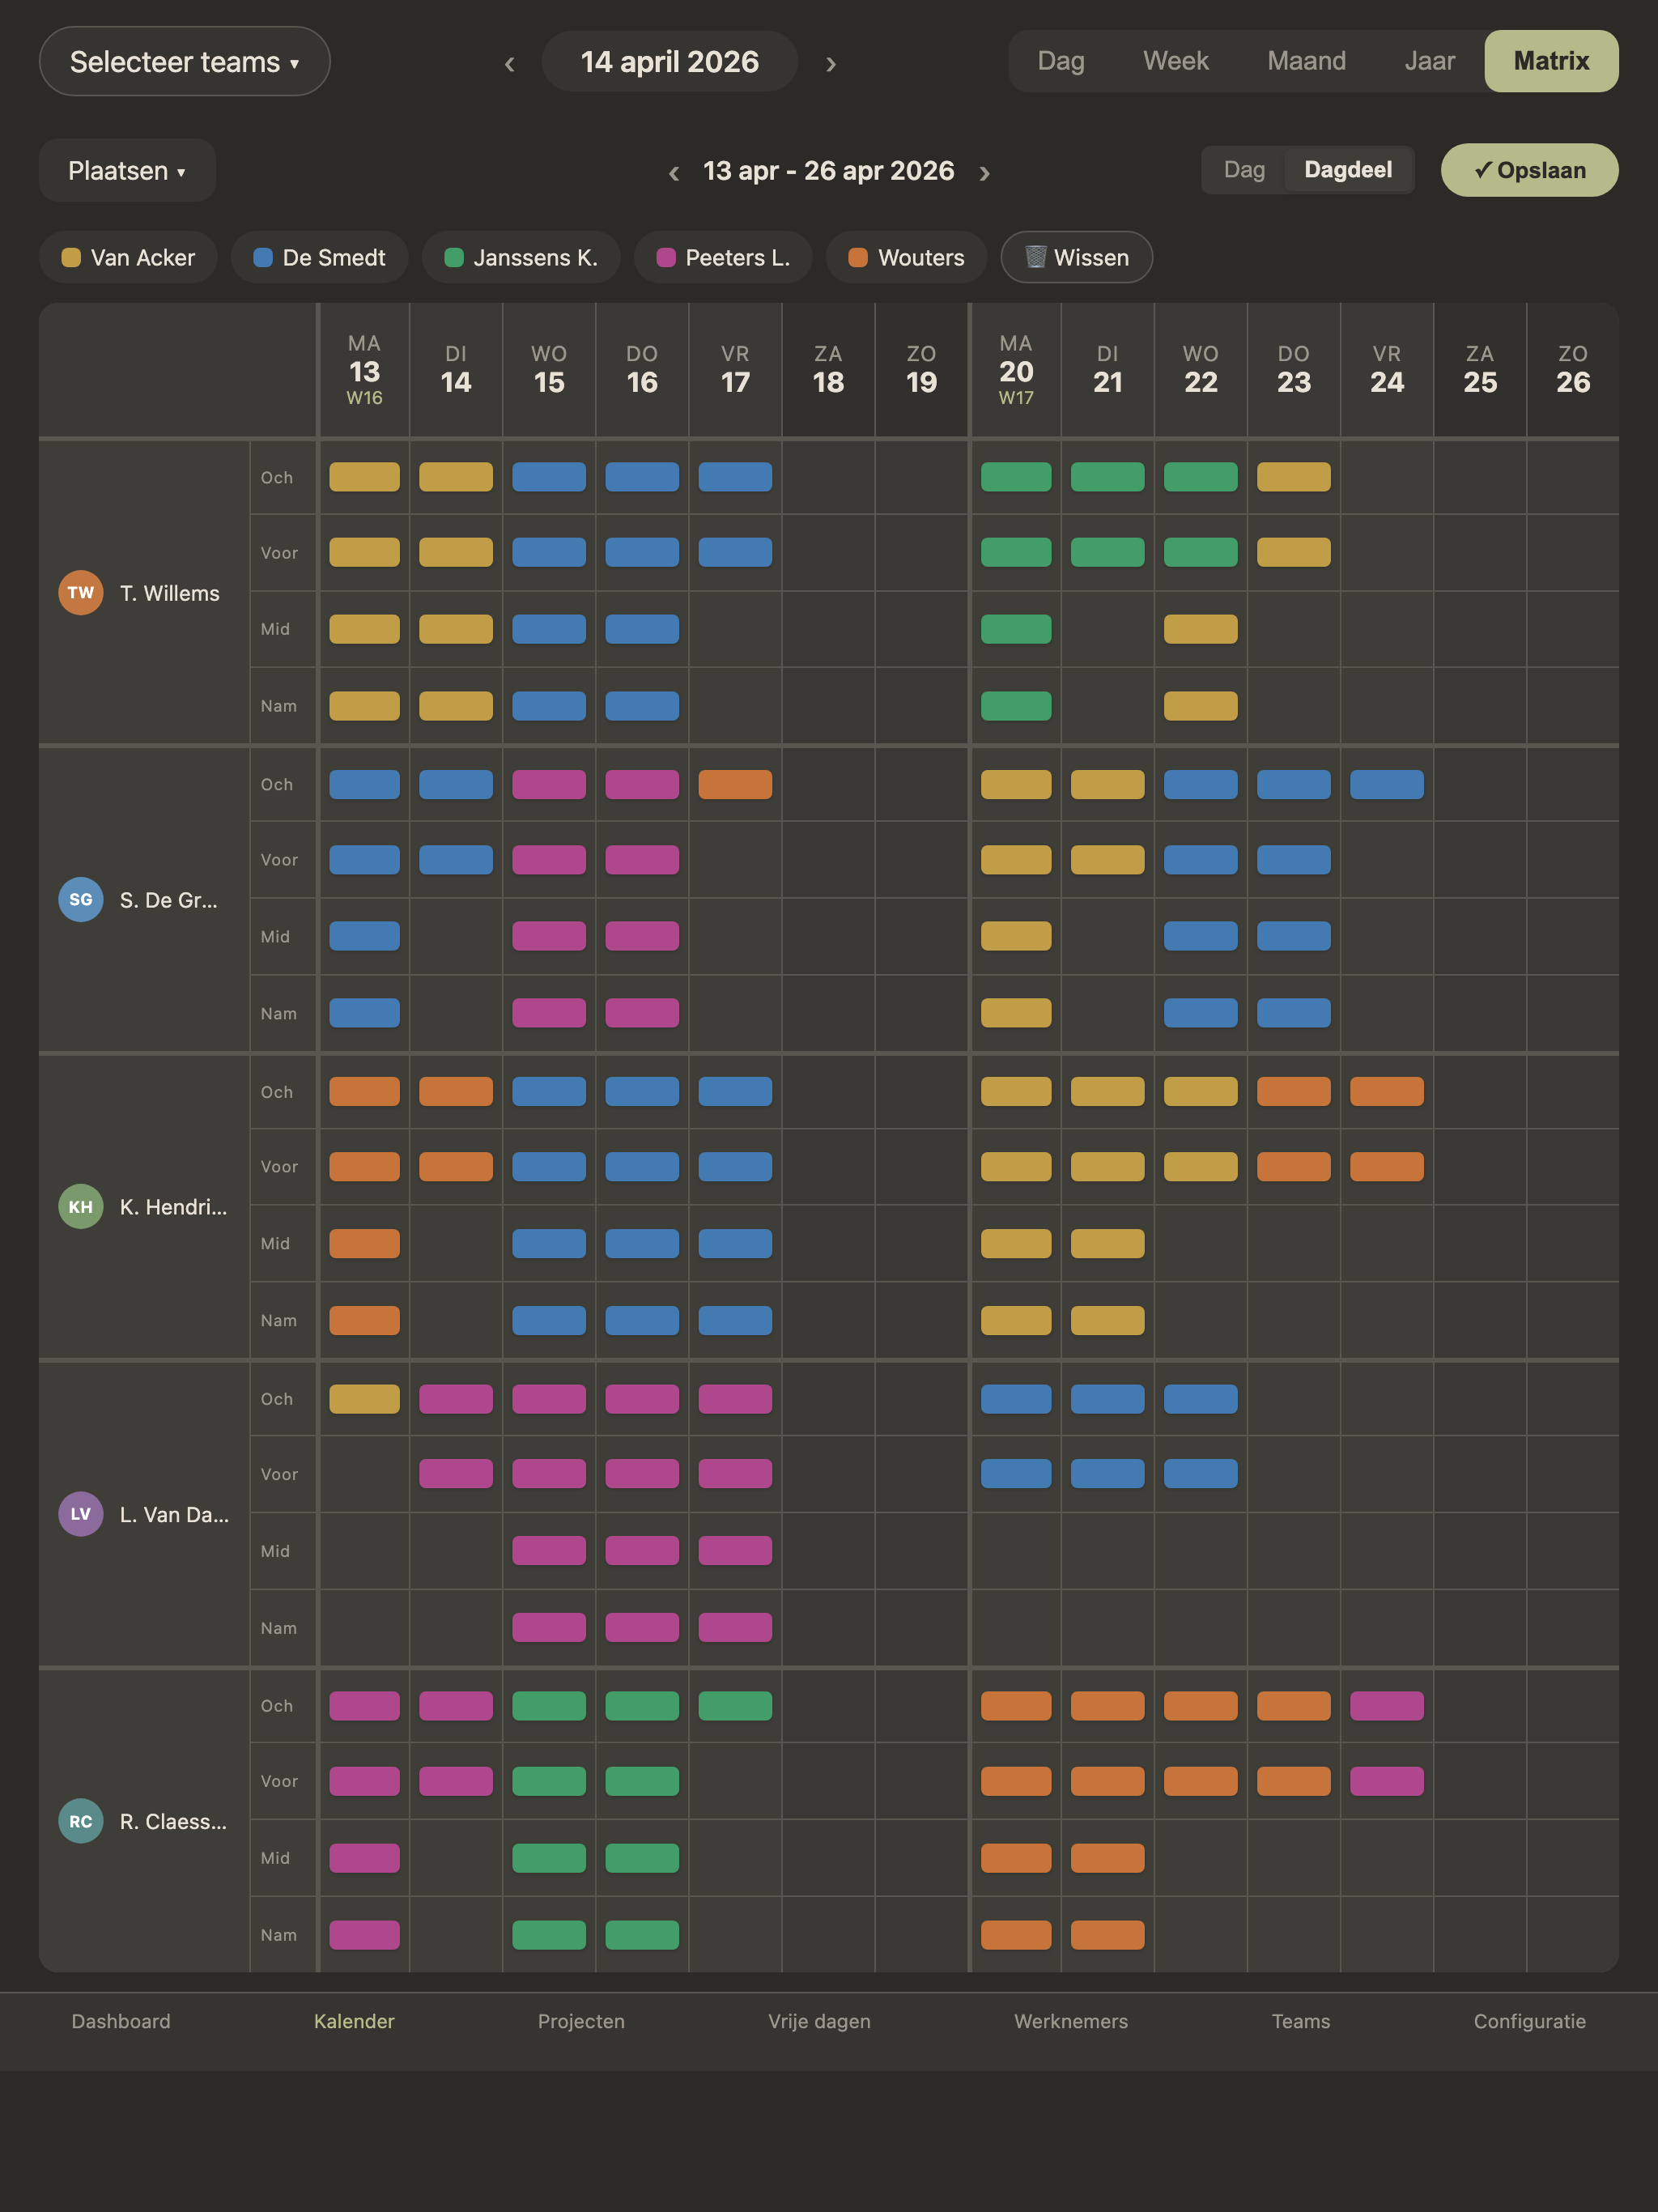The width and height of the screenshot is (1658, 2212).
Task: Open the 14 april 2026 date picker
Action: pos(669,62)
